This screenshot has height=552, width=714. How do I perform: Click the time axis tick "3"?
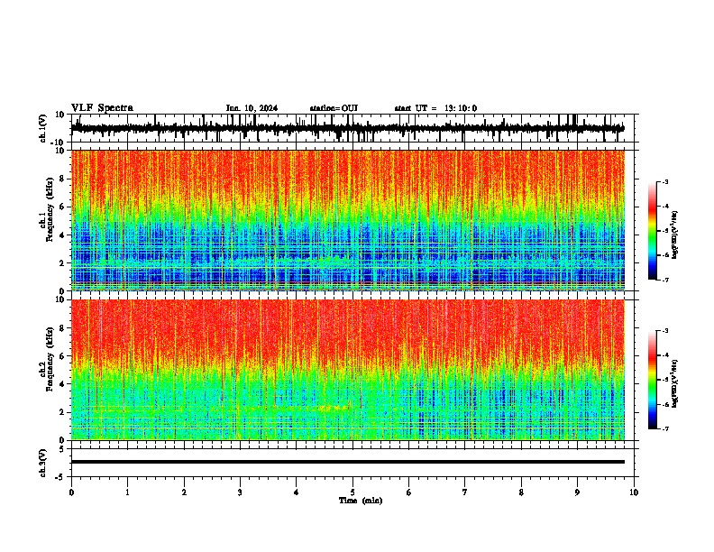[x=240, y=492]
